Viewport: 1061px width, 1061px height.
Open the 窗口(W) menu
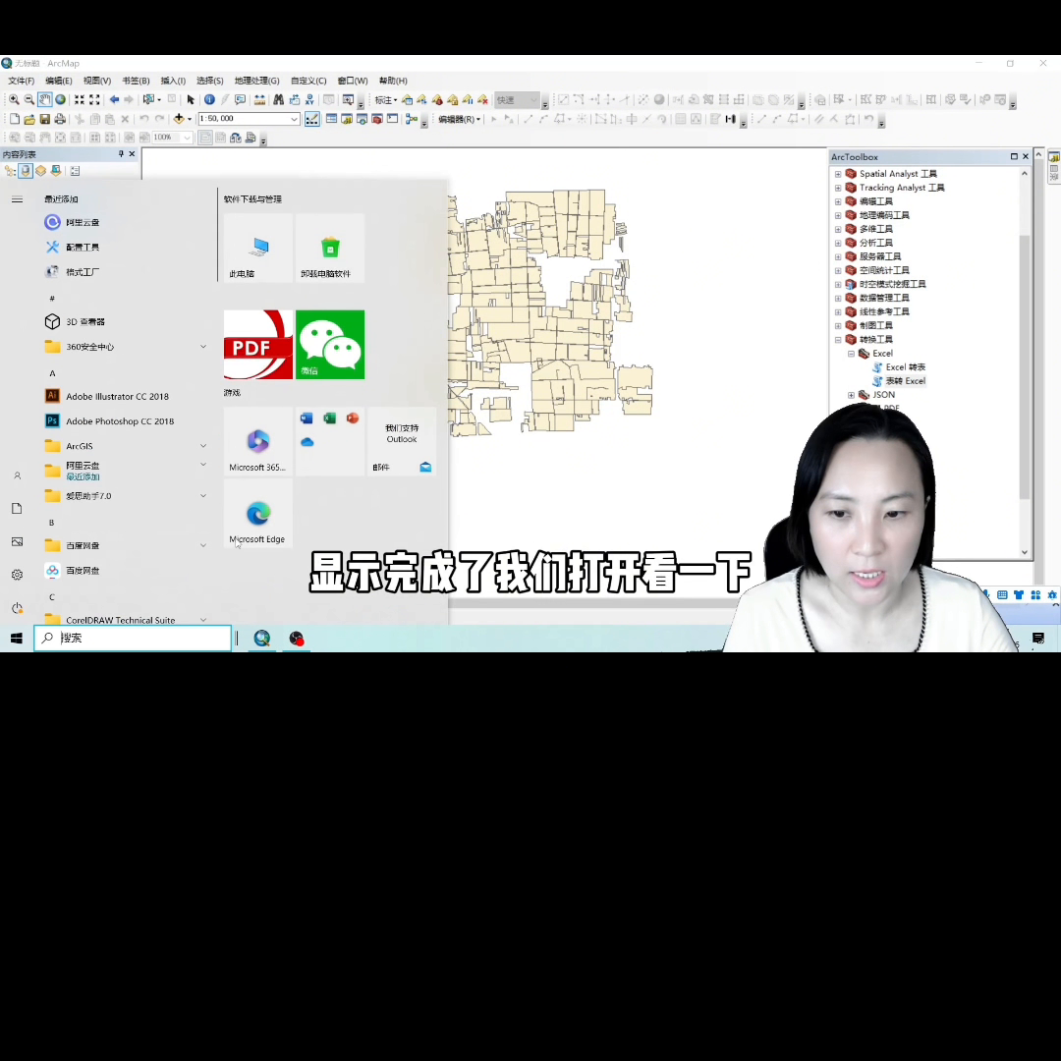353,81
